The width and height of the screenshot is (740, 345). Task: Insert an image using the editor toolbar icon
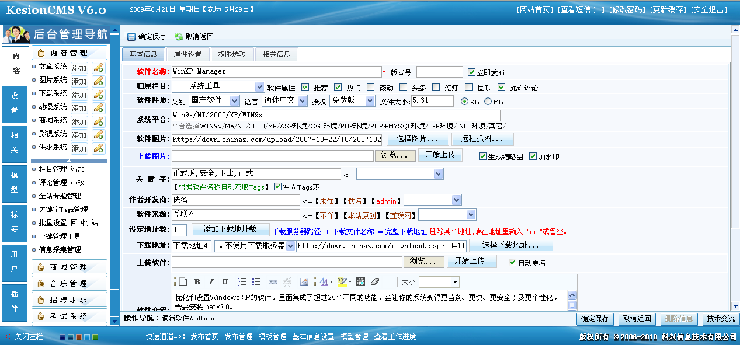click(304, 281)
